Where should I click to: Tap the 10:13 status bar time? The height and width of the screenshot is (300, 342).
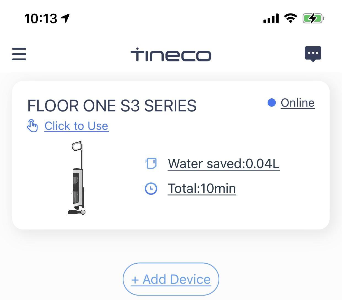(41, 18)
